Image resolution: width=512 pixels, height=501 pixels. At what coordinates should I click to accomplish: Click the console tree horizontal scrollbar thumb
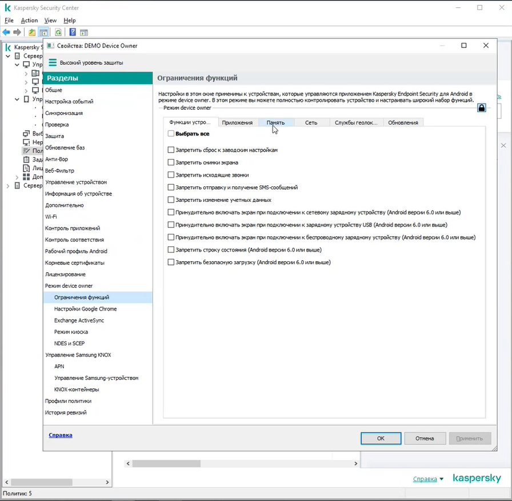pyautogui.click(x=42, y=482)
